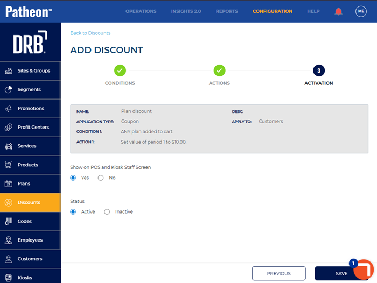Open the Insights 2.0 menu
The image size is (377, 283).
tap(186, 11)
